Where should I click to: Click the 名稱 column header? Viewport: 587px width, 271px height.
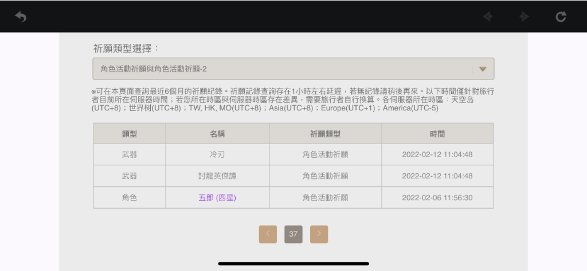217,134
